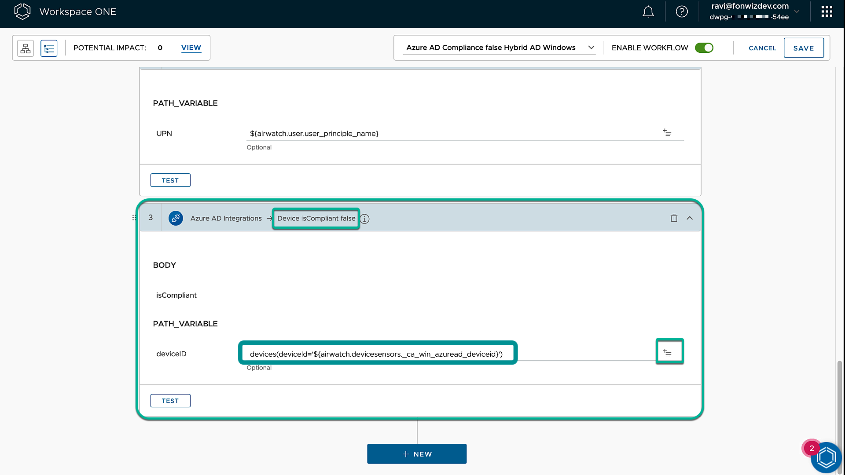
Task: Expand the workflow name dropdown
Action: pyautogui.click(x=591, y=47)
